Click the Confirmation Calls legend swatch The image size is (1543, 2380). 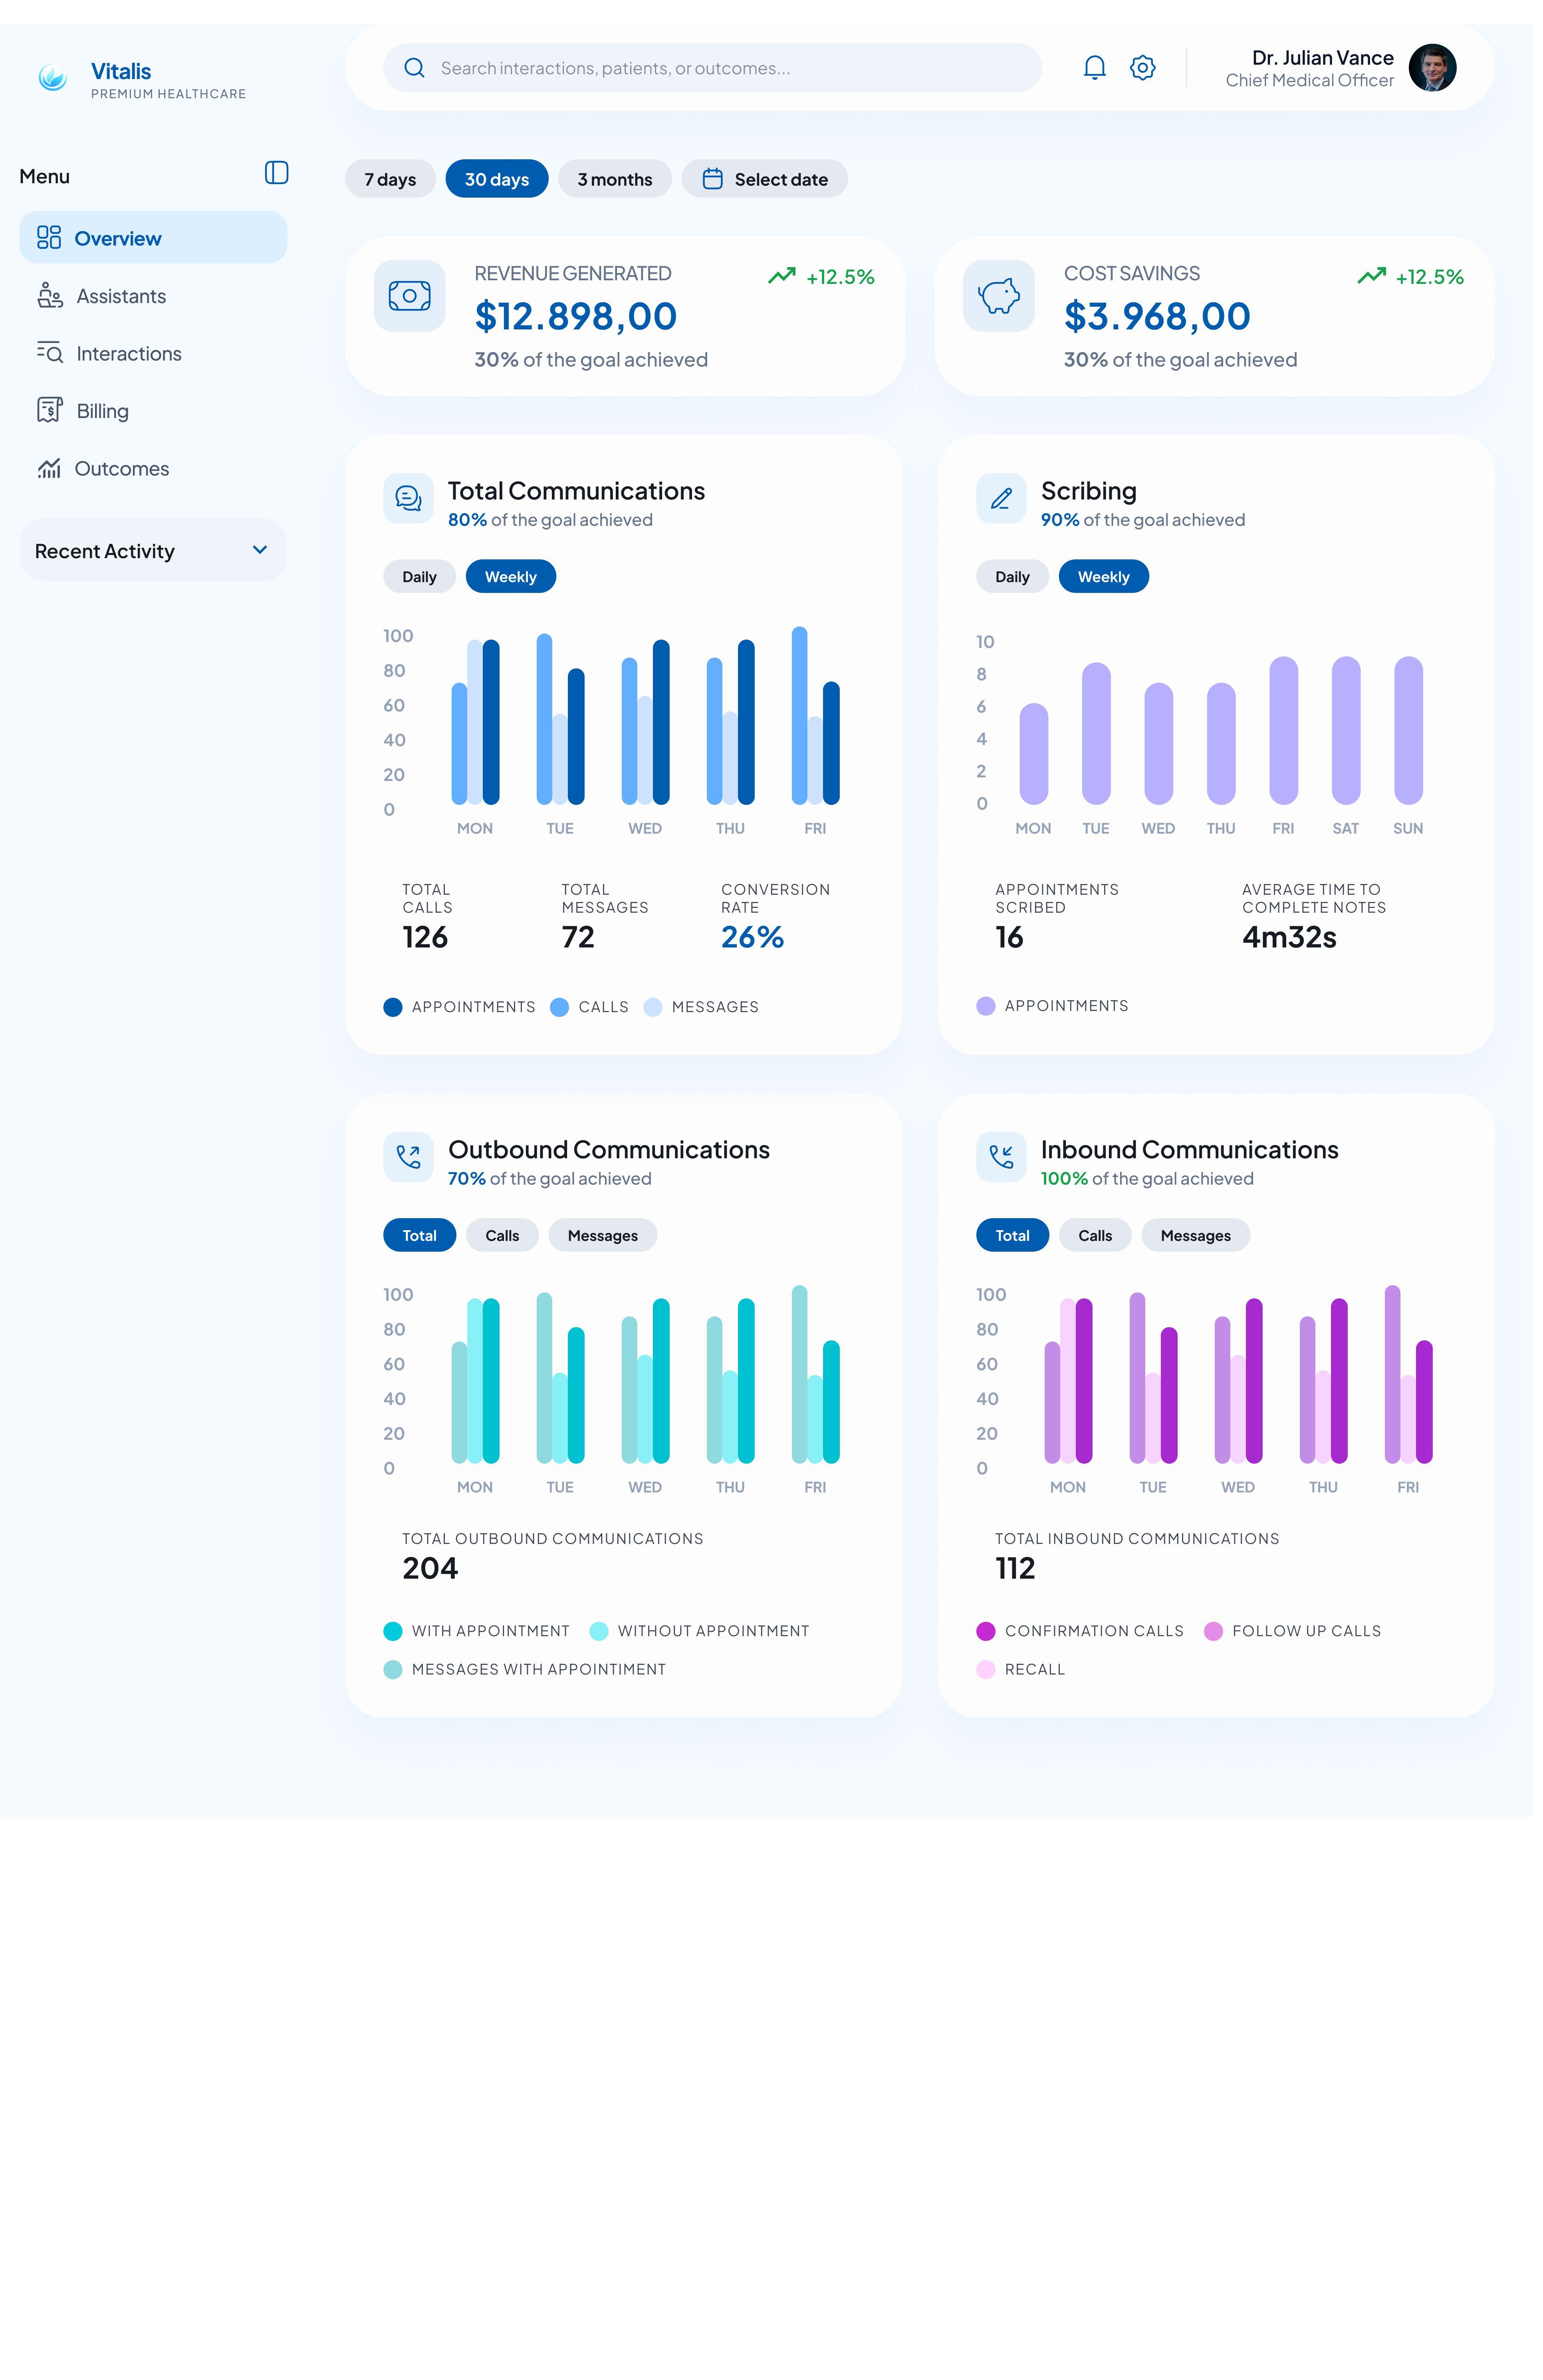pyautogui.click(x=985, y=1631)
